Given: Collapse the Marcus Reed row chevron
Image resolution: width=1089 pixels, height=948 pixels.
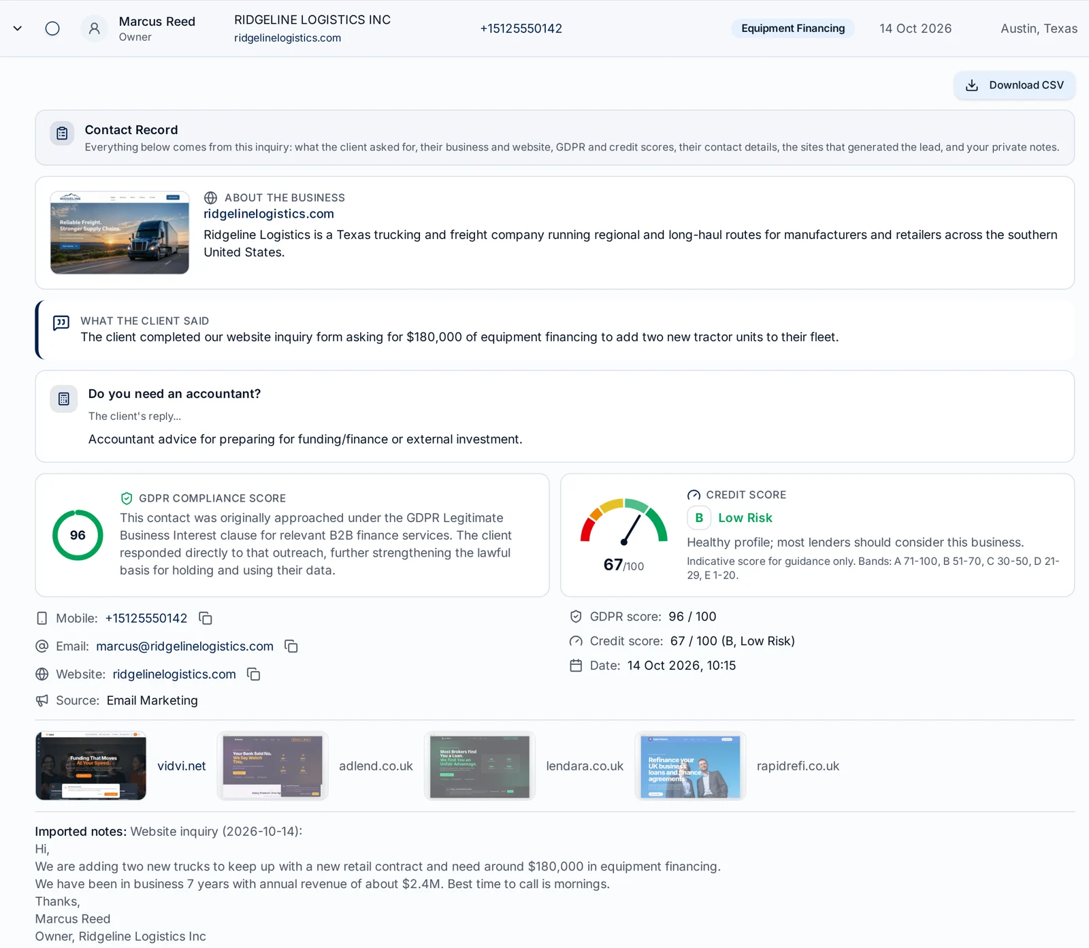Looking at the screenshot, I should (18, 29).
